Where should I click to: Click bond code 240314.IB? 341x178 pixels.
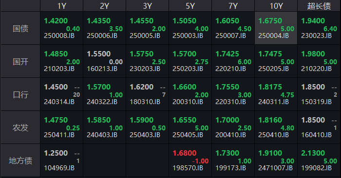[59, 102]
